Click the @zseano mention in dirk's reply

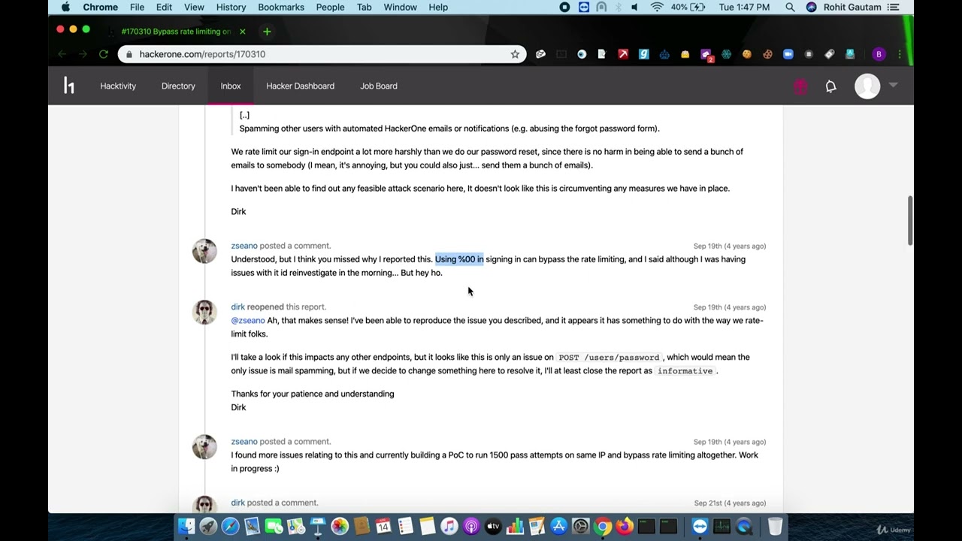click(x=248, y=320)
